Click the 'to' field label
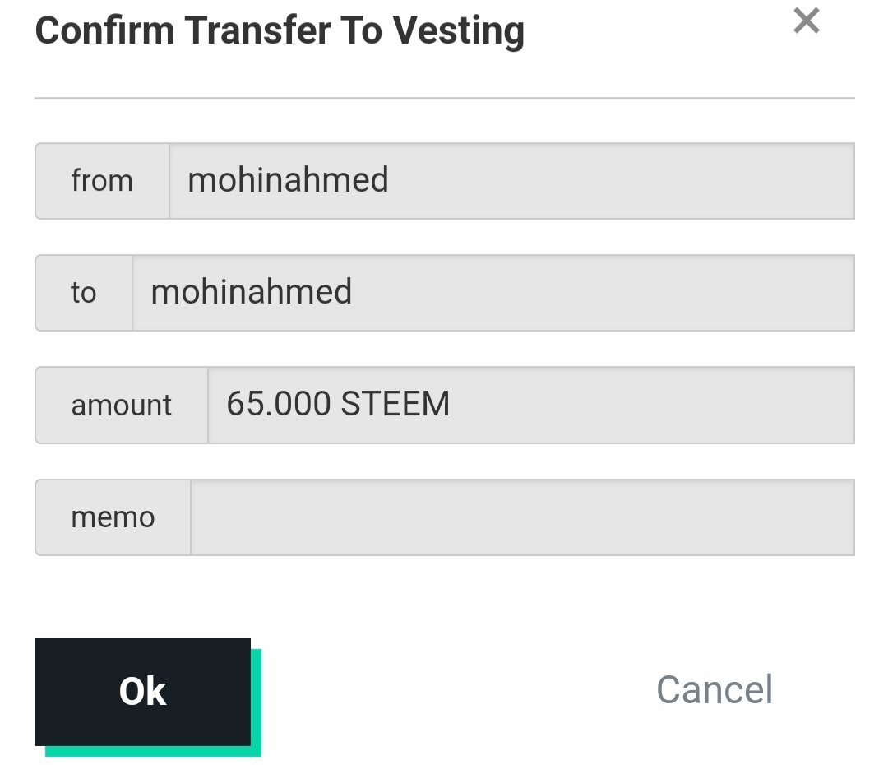Viewport: 888px width, 765px height. point(83,292)
